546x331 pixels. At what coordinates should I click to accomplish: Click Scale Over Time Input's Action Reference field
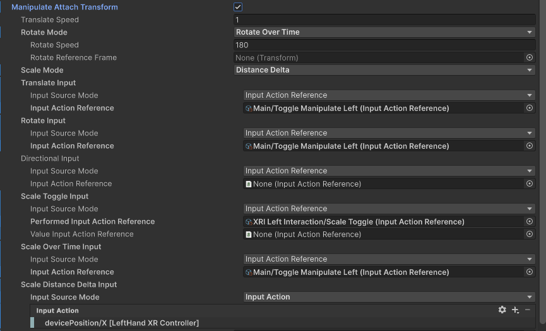tap(383, 272)
